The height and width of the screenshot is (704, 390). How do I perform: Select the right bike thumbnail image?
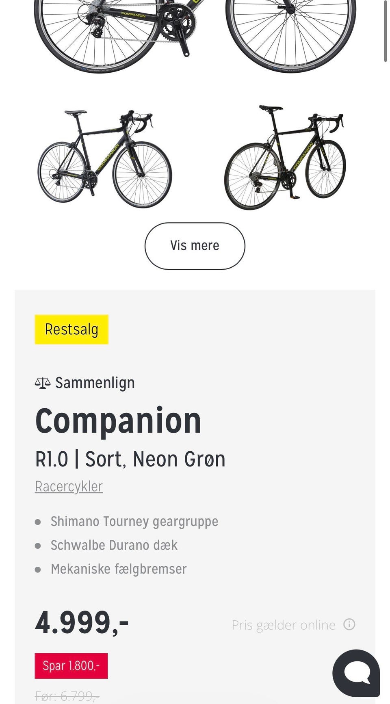coord(285,158)
